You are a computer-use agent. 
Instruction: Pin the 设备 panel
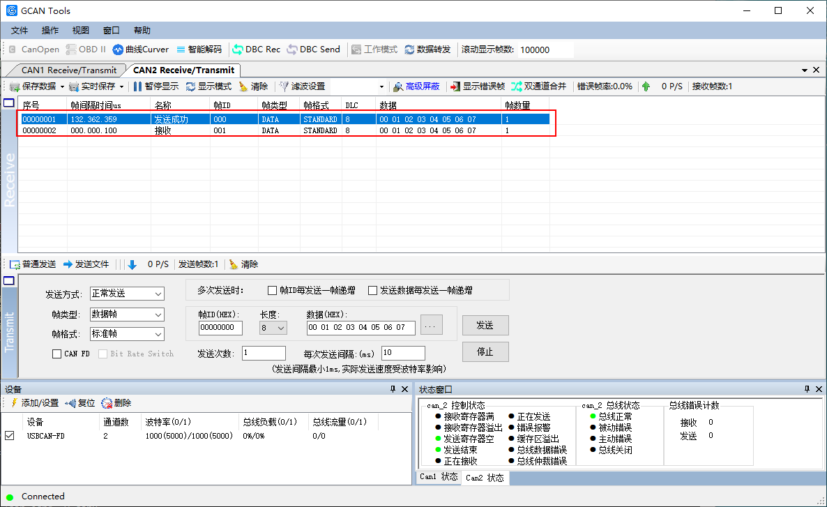point(393,389)
